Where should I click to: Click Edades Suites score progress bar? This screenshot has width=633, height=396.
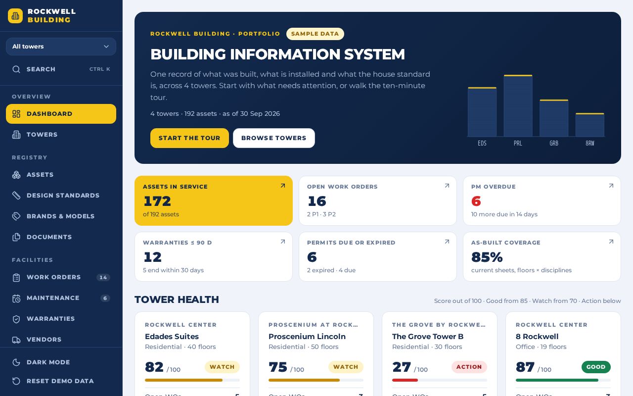(x=192, y=380)
